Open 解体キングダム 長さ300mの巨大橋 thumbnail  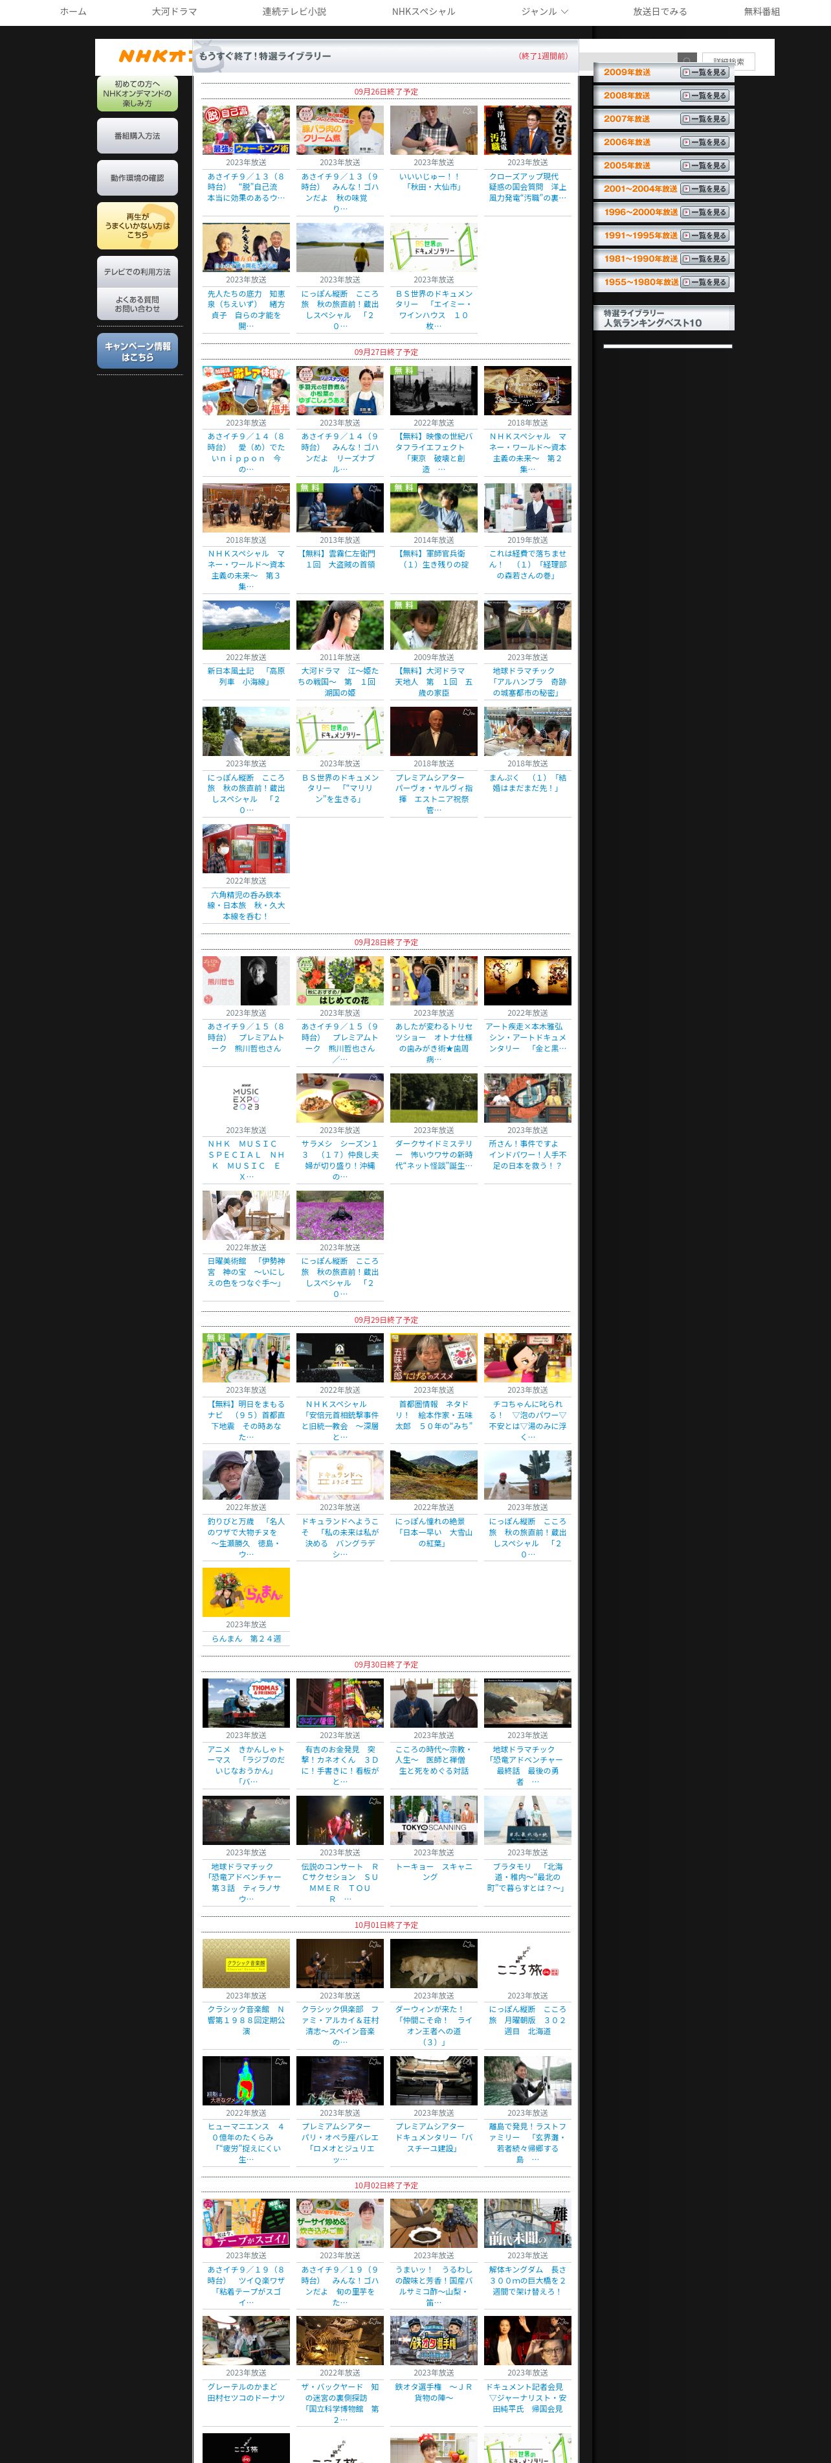(527, 2223)
